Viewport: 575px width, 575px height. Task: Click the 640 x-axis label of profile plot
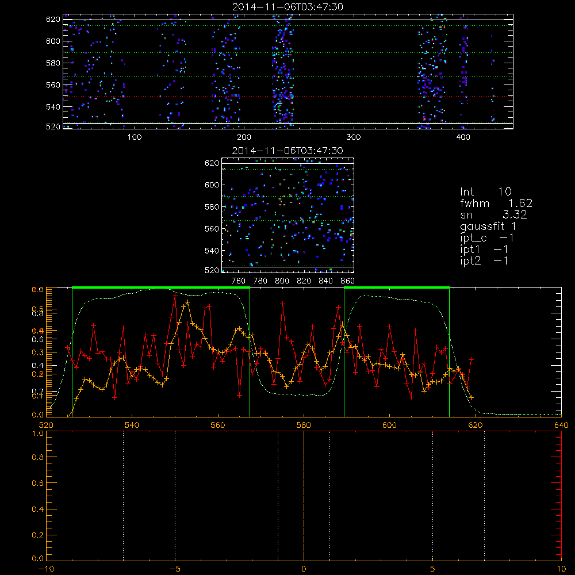tap(561, 425)
